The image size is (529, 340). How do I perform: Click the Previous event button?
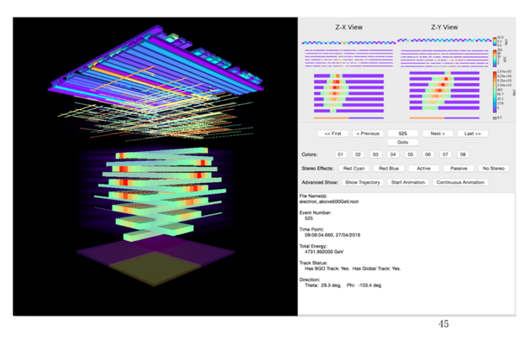coord(368,133)
